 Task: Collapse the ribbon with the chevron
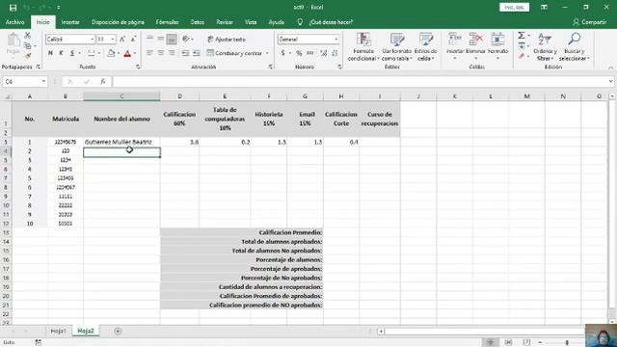pos(610,67)
